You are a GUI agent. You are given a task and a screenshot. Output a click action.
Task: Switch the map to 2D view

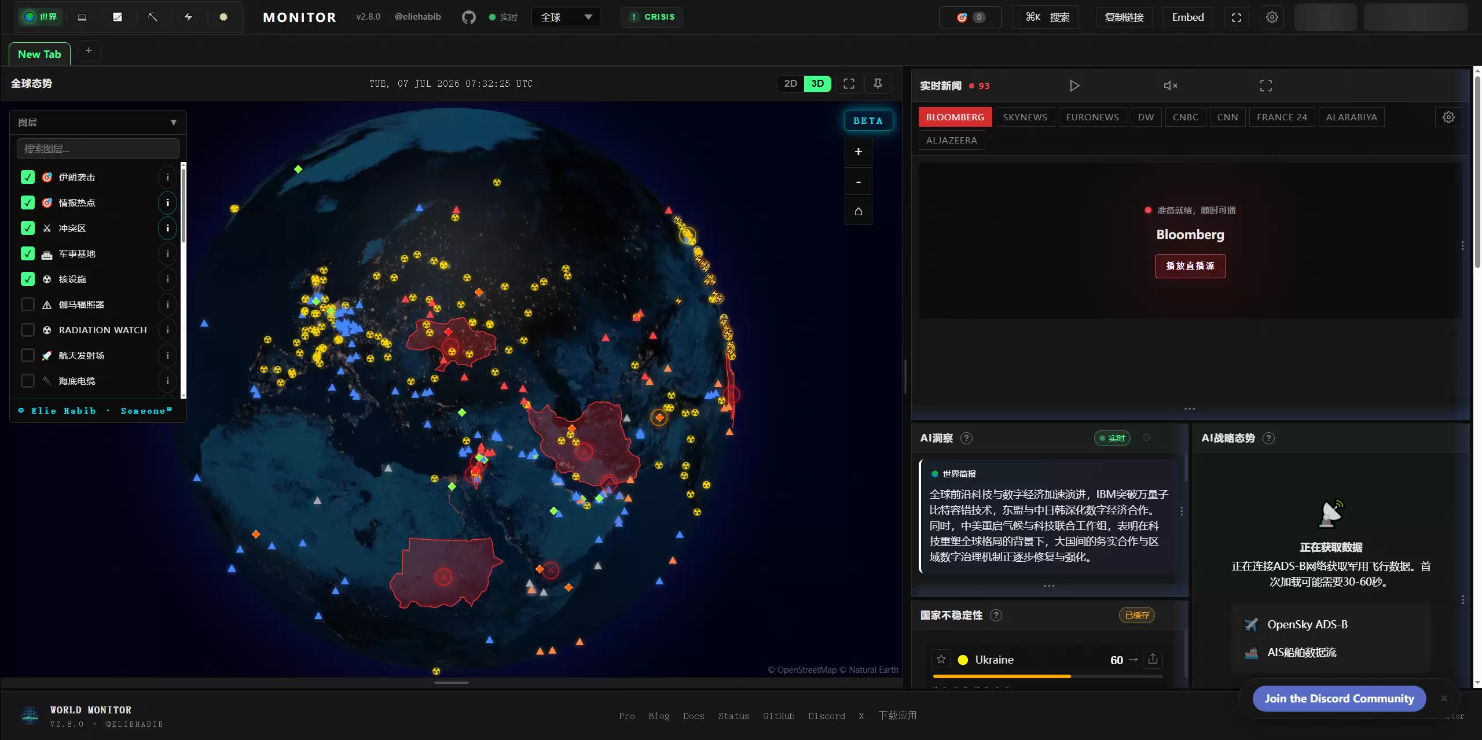(790, 84)
